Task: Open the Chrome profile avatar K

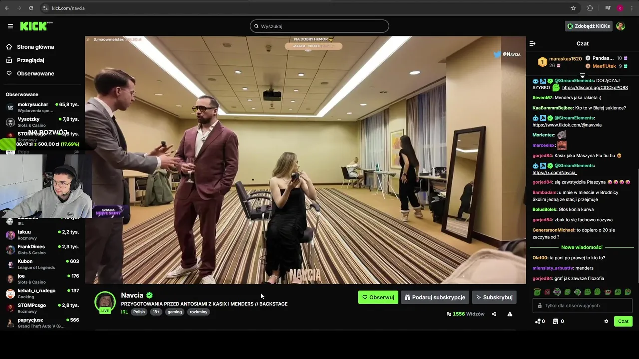Action: (x=620, y=8)
